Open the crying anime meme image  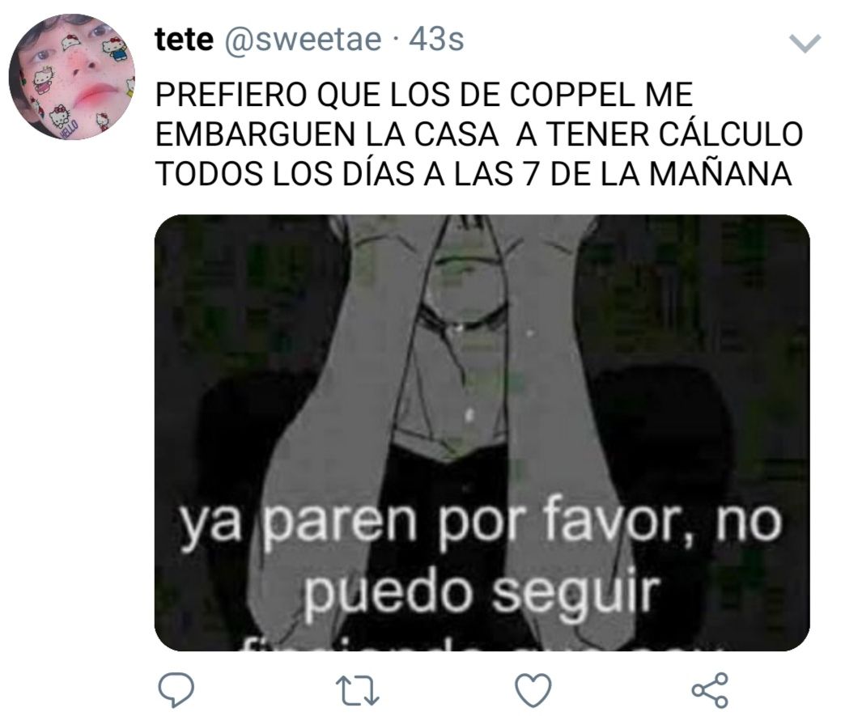482,433
